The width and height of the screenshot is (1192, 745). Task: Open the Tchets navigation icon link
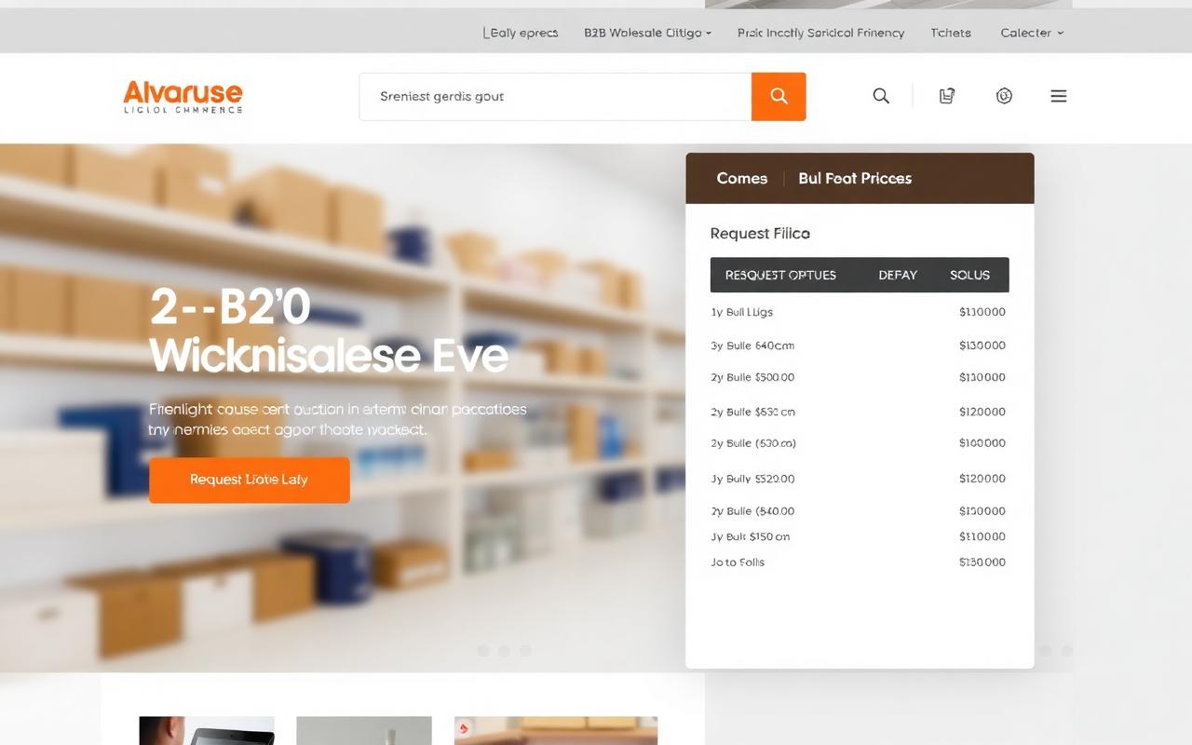tap(950, 33)
